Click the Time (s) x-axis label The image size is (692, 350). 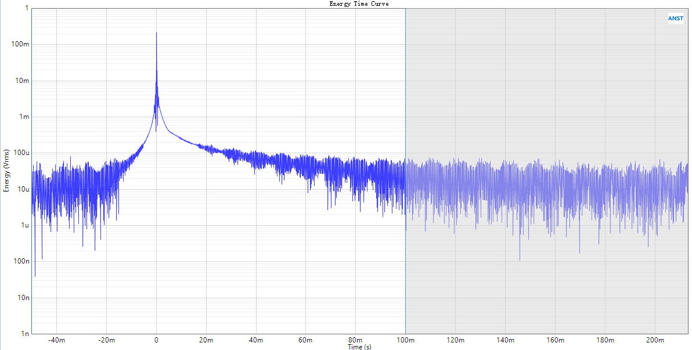coord(359,347)
